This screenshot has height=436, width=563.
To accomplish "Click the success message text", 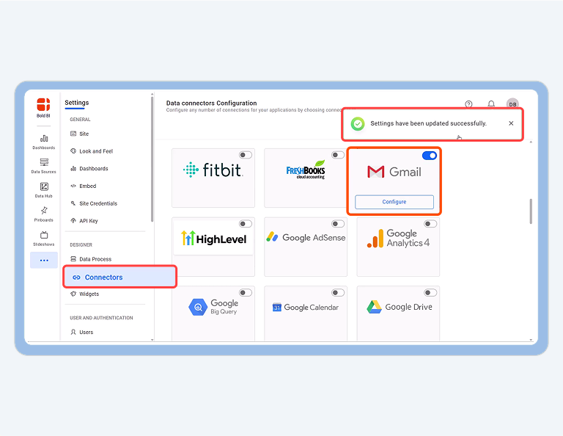I will (428, 123).
